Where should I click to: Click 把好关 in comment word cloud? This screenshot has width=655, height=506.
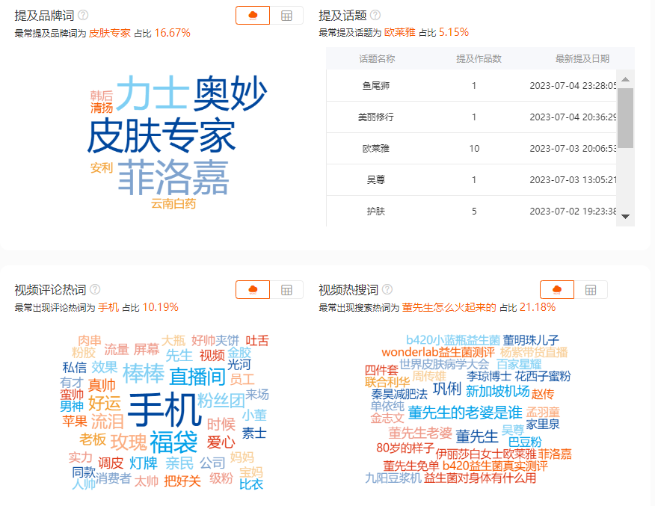(182, 481)
